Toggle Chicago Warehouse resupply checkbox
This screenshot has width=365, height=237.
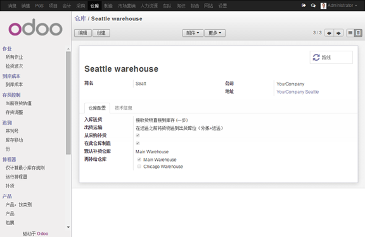tap(139, 167)
